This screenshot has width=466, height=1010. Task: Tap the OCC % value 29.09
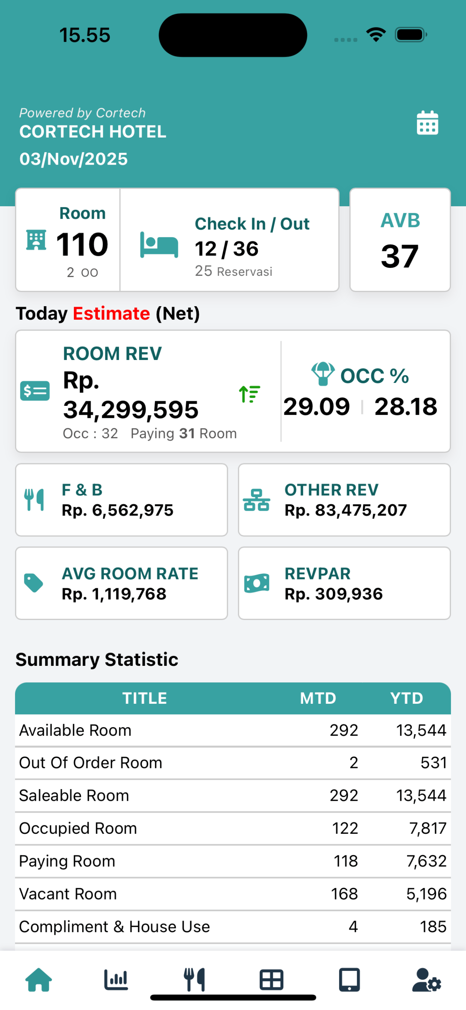[316, 406]
